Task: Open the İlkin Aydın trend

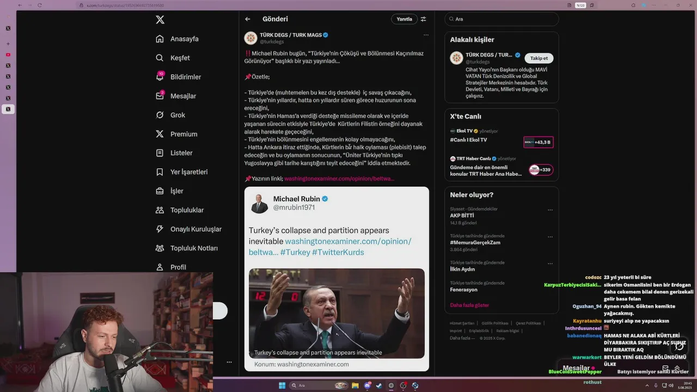Action: click(x=462, y=269)
